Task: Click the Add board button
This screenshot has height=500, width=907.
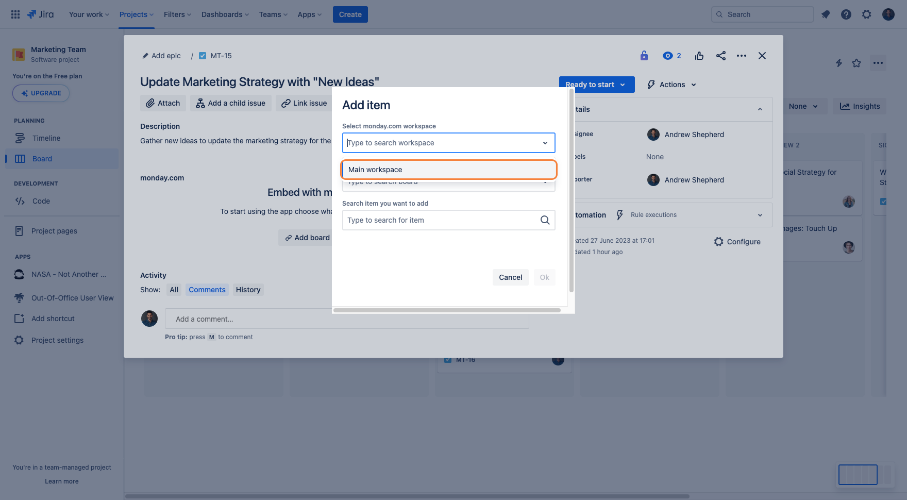Action: coord(306,238)
